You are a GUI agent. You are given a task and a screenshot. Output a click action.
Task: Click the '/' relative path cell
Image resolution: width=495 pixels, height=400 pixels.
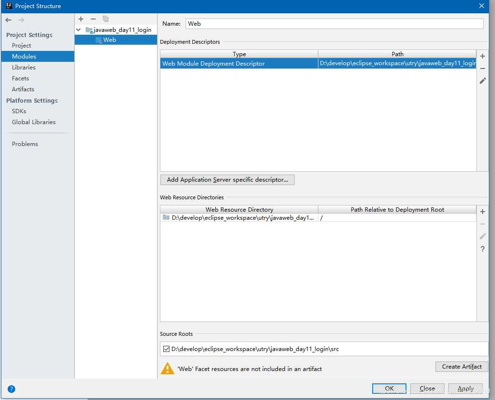397,218
